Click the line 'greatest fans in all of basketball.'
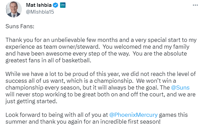Image resolution: width=203 pixels, height=126 pixels. coord(48,60)
